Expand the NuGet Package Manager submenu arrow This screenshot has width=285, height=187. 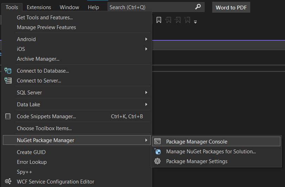coord(146,140)
